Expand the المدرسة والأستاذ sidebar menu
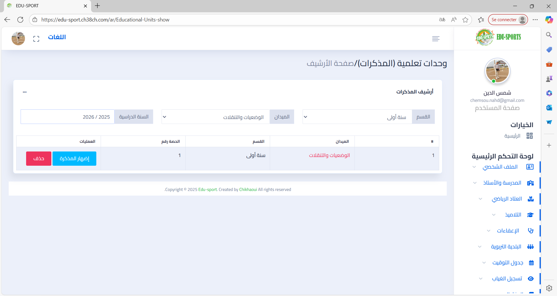The height and width of the screenshot is (296, 557). click(x=502, y=183)
